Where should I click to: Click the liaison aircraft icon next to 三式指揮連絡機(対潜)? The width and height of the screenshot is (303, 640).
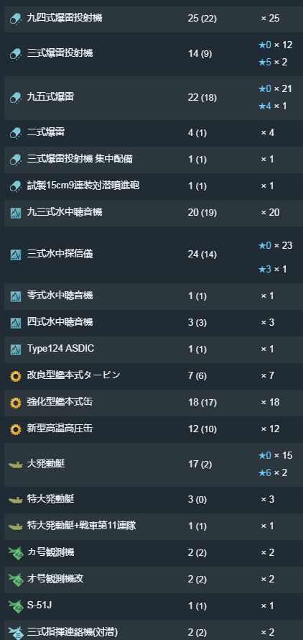pyautogui.click(x=16, y=632)
